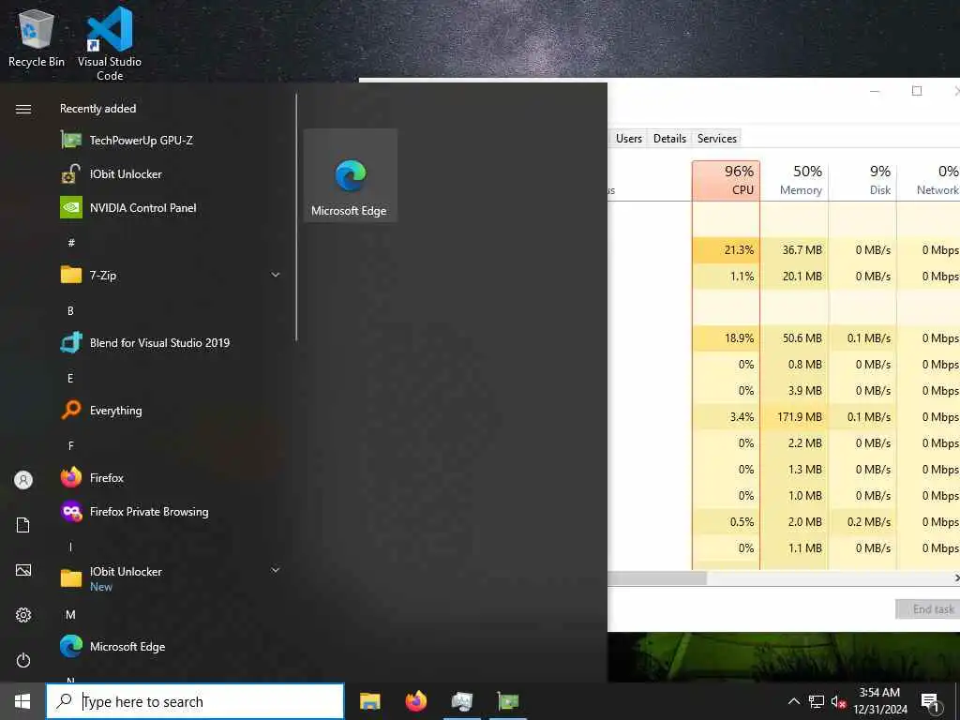
Task: Switch to Services tab in Task Manager
Action: point(717,139)
